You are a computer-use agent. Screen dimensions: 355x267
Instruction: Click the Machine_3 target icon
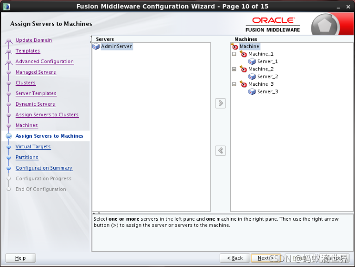[x=243, y=84]
